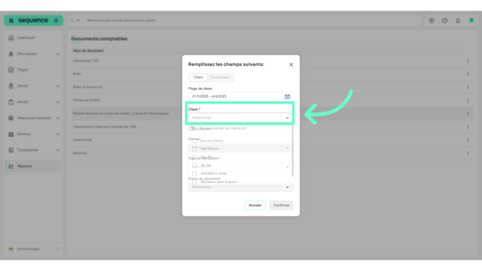Expand the Ressources humaines chevron
The width and height of the screenshot is (482, 271).
coord(57,118)
